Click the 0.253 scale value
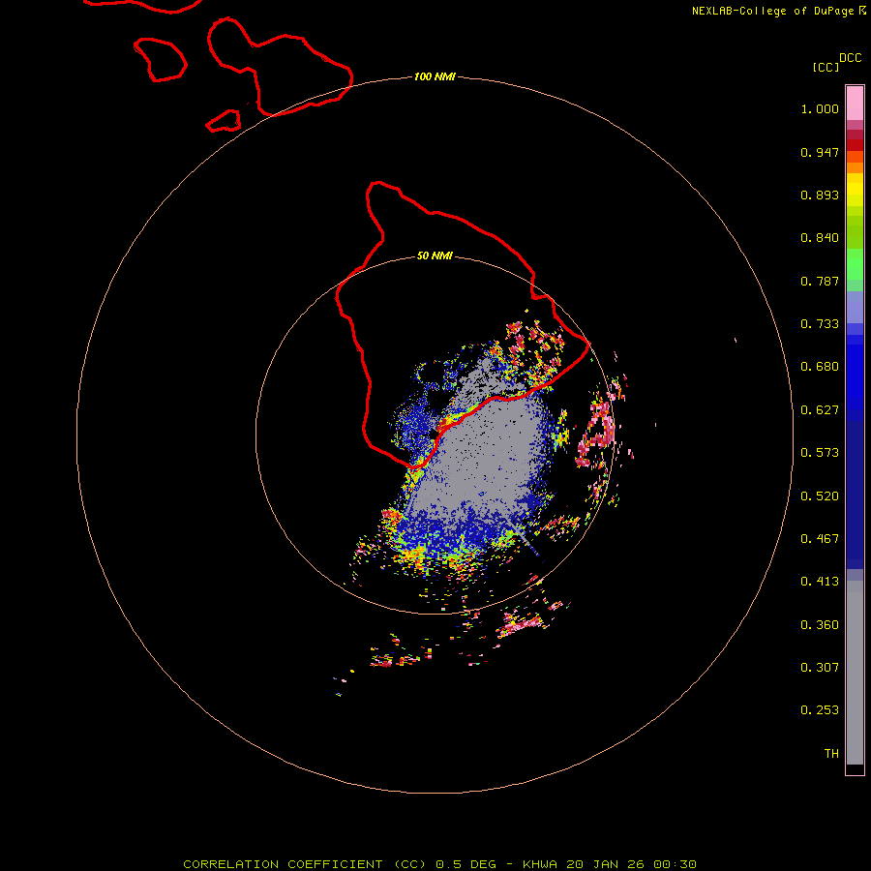The height and width of the screenshot is (871, 871). (x=820, y=710)
